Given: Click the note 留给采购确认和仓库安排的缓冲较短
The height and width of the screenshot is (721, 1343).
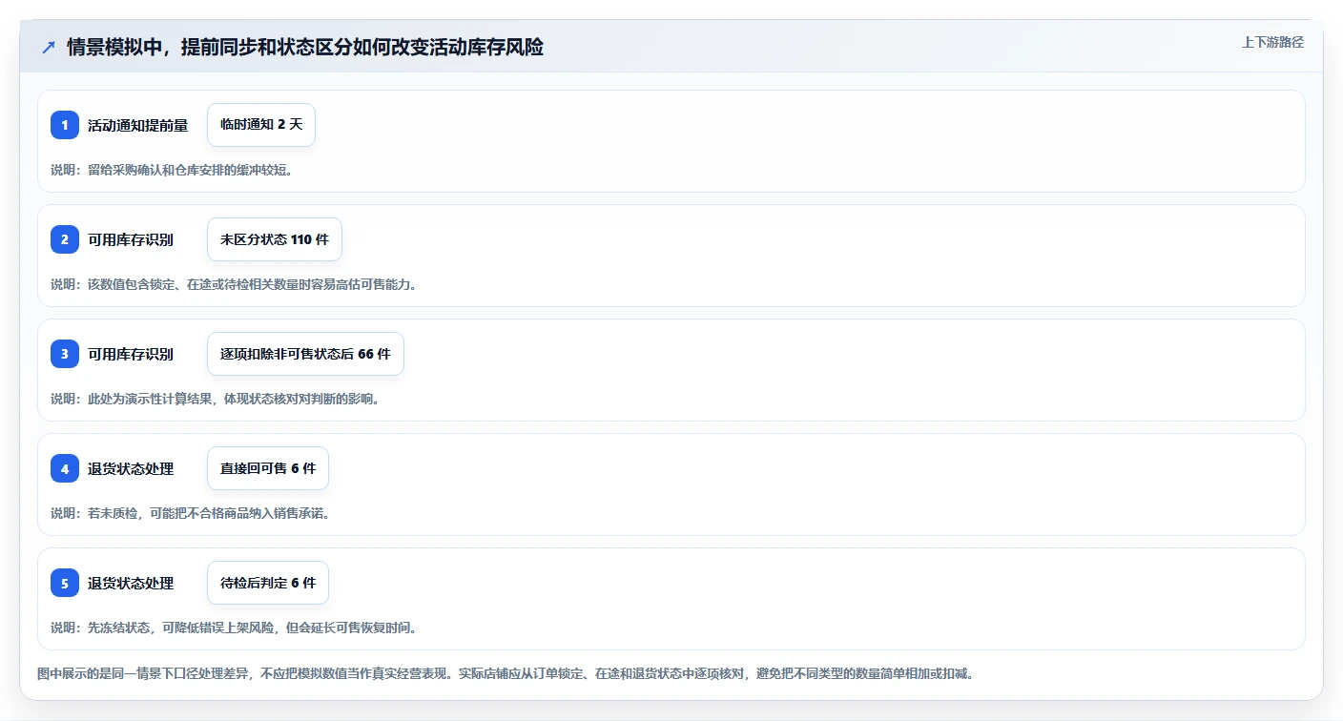Looking at the screenshot, I should pyautogui.click(x=172, y=170).
